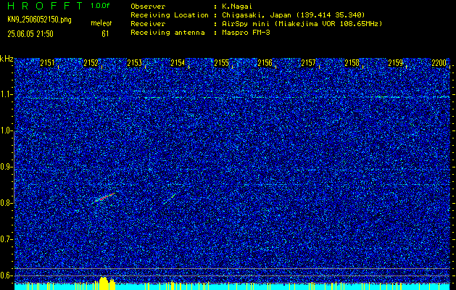Click the HROFFT program title

click(x=45, y=6)
